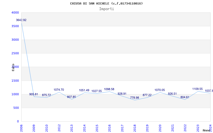Click the 1000 y-axis value
This screenshot has height=133, width=213.
click(x=15, y=94)
